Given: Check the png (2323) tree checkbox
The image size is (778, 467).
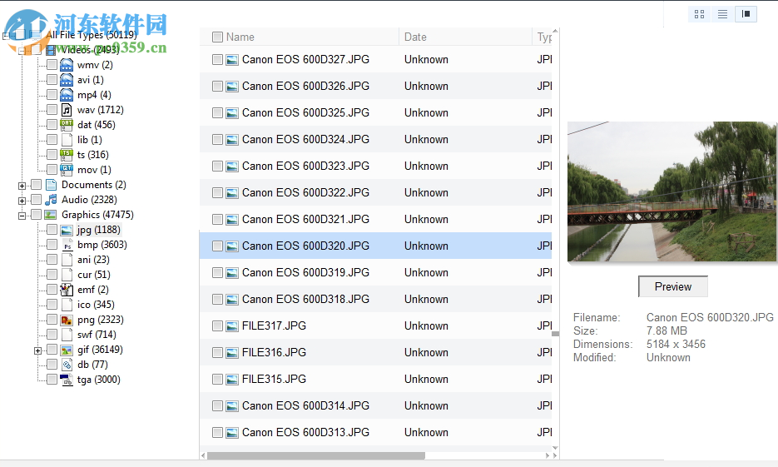Looking at the screenshot, I should pos(52,319).
